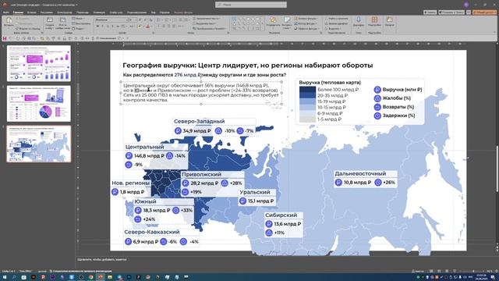The width and height of the screenshot is (499, 281).
Task: Click the Notes (Заметки) button in the status bar
Action: tap(418, 271)
